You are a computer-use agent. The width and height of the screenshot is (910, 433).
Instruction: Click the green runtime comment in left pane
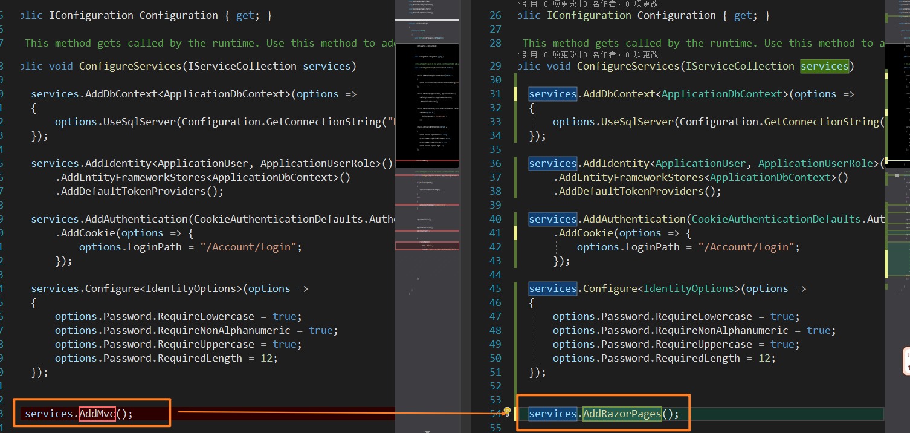point(210,43)
